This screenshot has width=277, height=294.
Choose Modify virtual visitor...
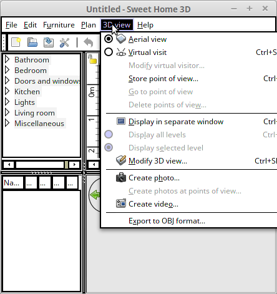[167, 66]
